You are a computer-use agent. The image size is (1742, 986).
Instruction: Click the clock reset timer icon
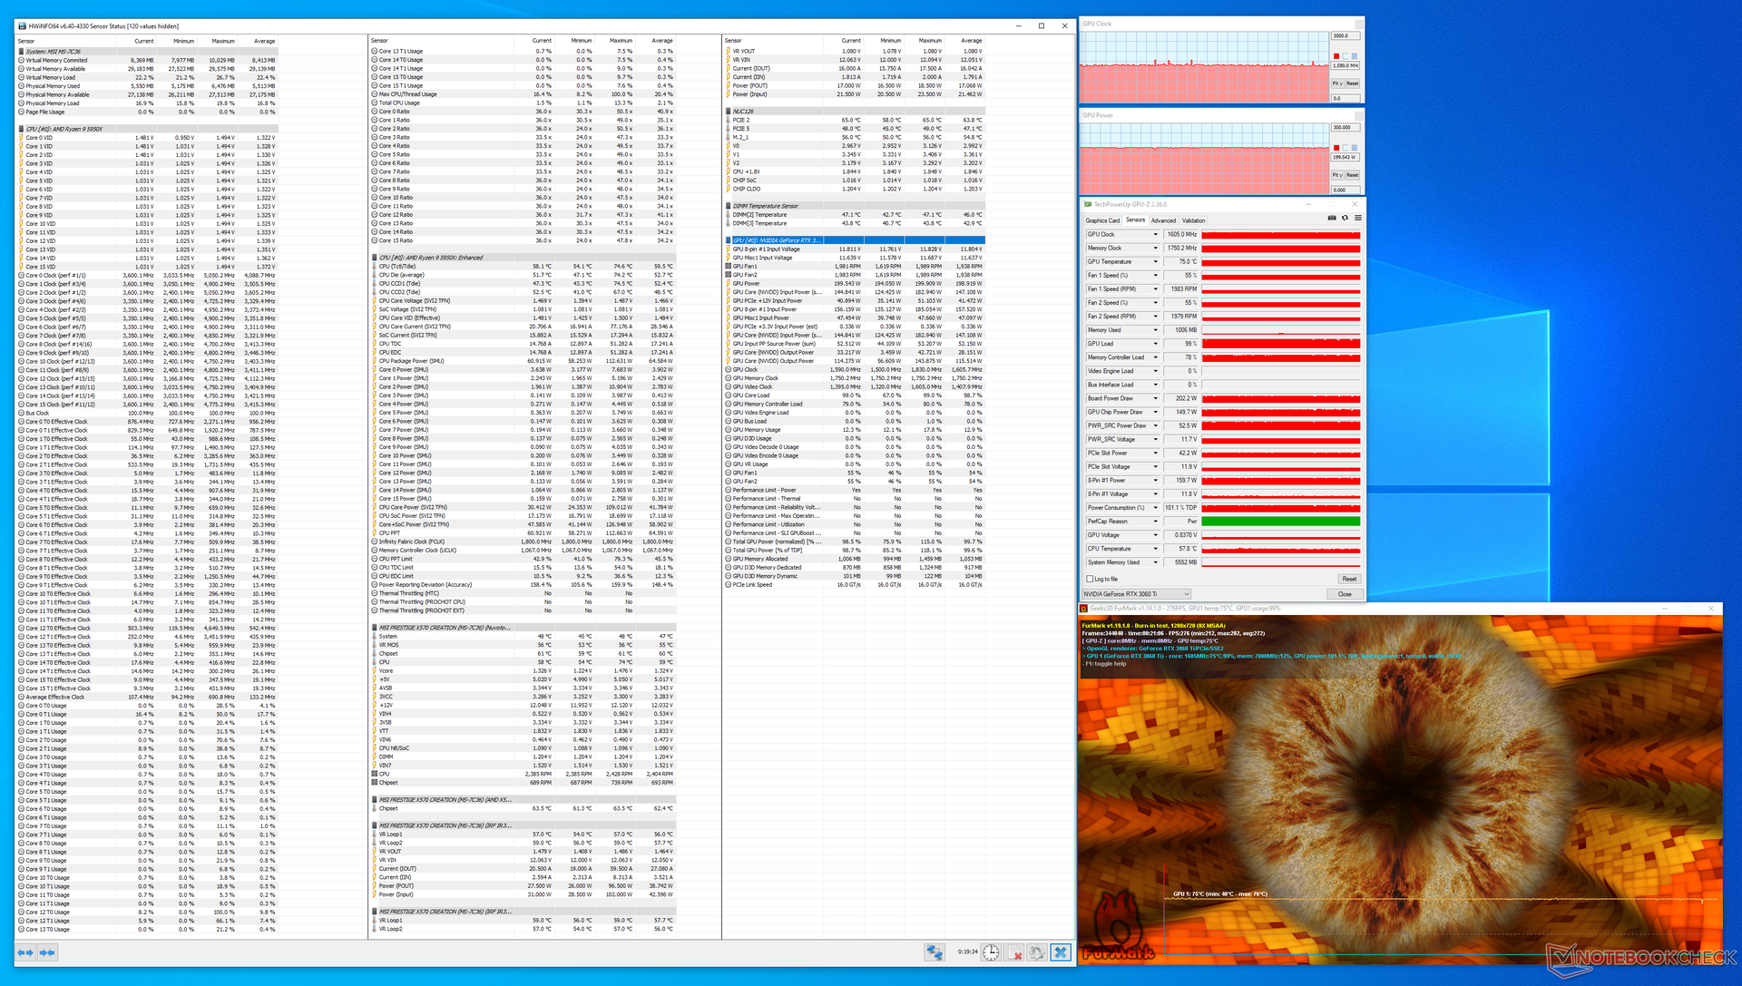pyautogui.click(x=991, y=952)
